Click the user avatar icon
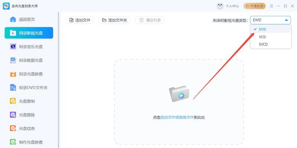 click(220, 6)
